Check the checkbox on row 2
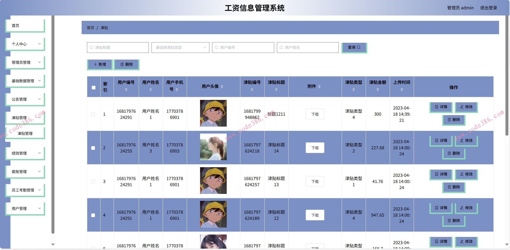This screenshot has height=250, width=510. click(93, 148)
